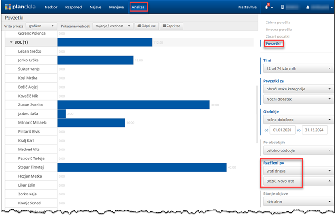Open the Stanje objave aktualno dropdown

point(297,202)
